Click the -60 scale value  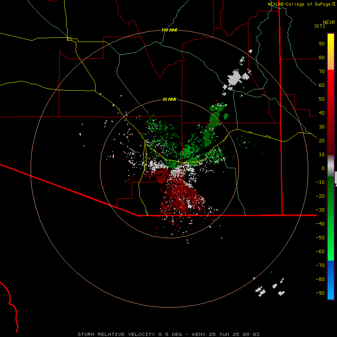point(320,252)
